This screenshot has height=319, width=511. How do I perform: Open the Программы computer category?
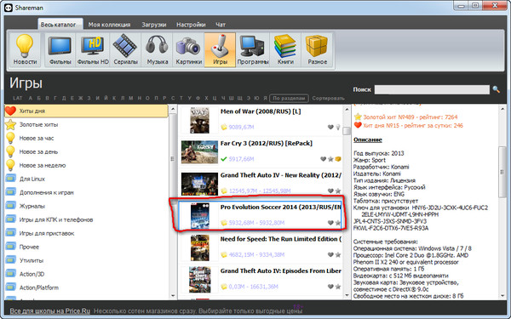tap(253, 50)
